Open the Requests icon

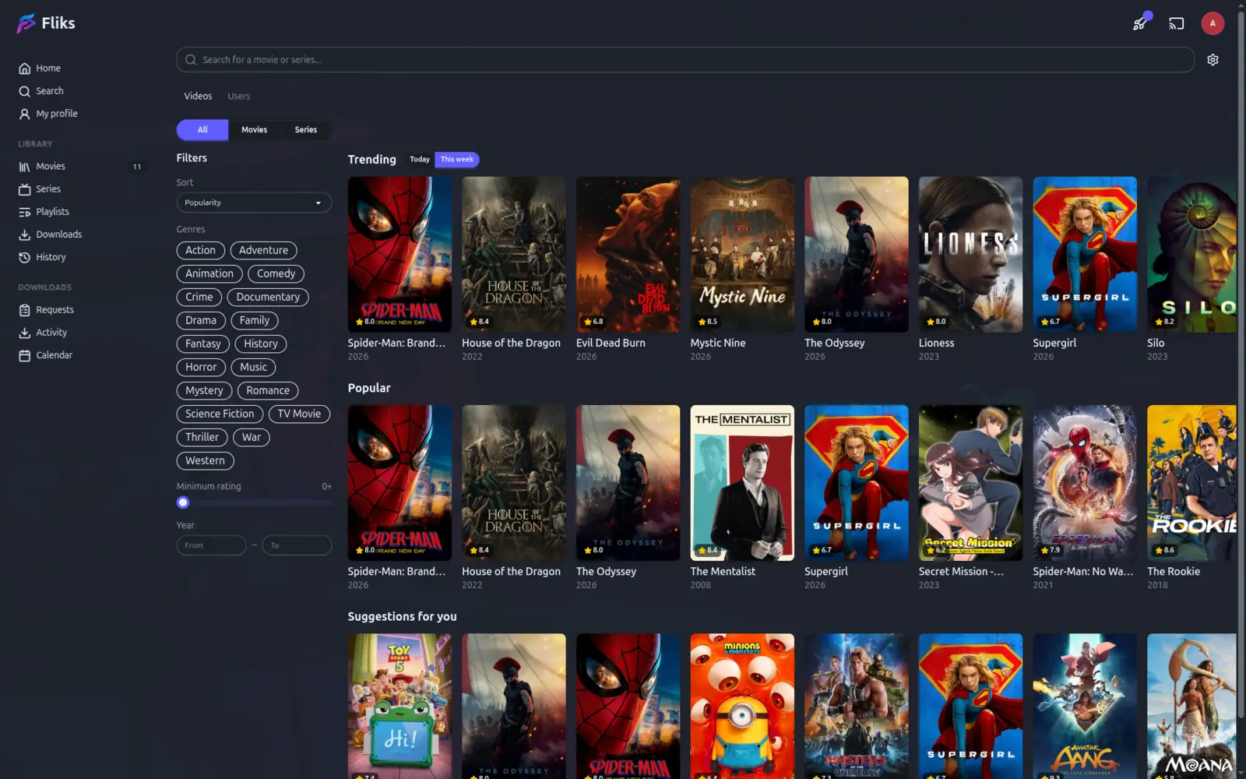25,310
